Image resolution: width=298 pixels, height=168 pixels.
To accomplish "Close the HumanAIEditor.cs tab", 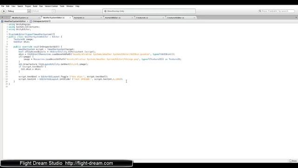I will (132, 18).
